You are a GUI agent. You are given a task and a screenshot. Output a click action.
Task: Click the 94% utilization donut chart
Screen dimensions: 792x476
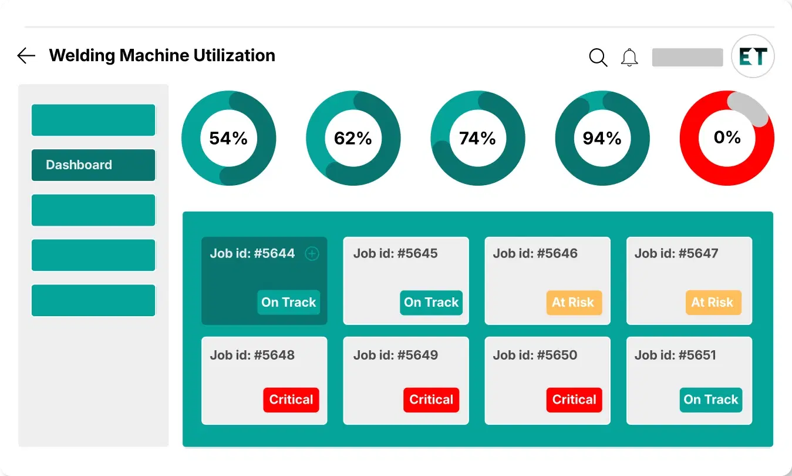point(602,139)
